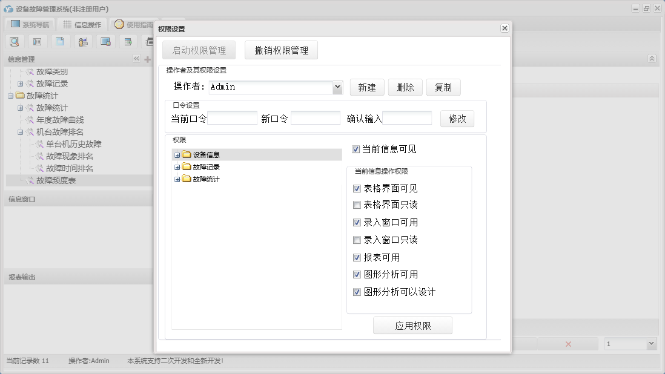
Task: Uncheck 录入窗口可用 checkbox
Action: [357, 222]
